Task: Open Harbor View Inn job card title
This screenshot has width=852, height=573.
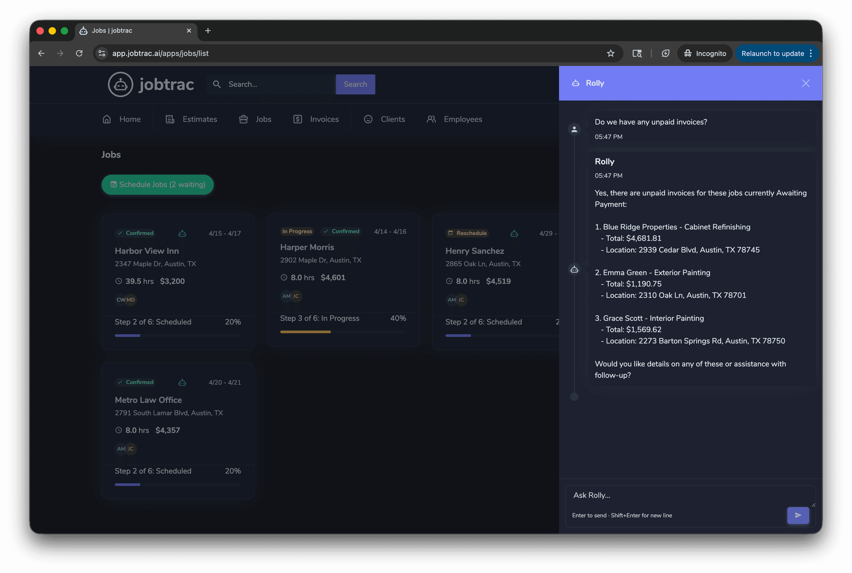Action: [x=146, y=251]
